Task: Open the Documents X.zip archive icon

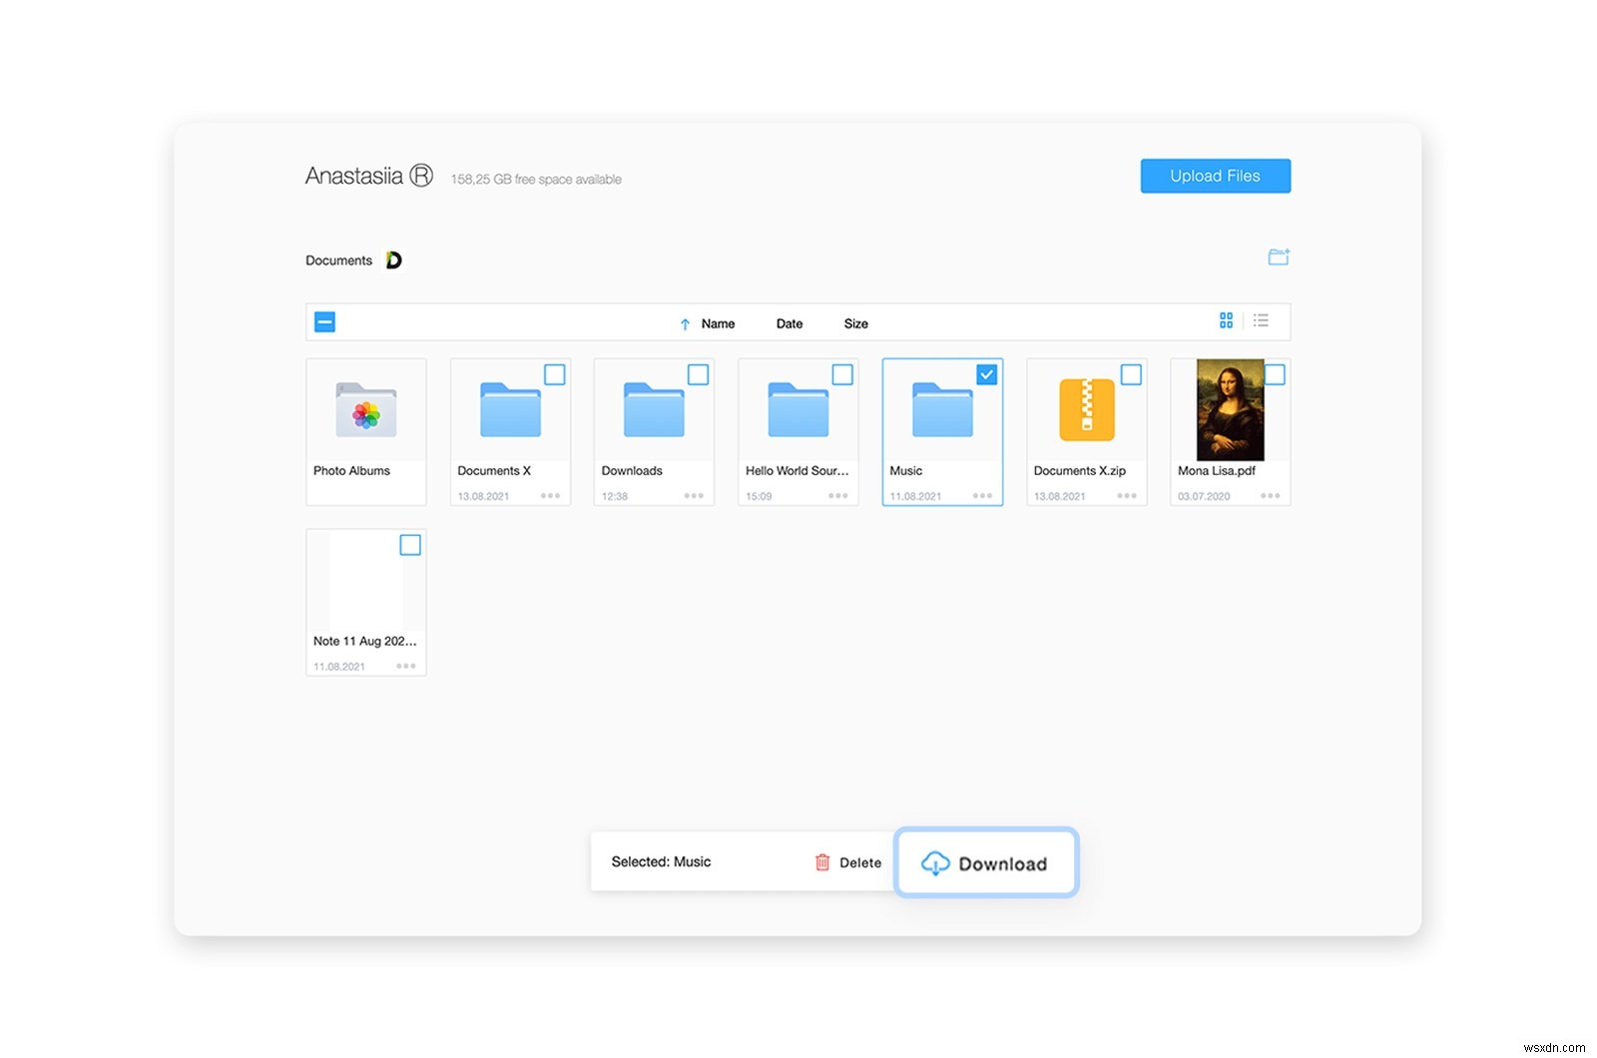Action: tap(1085, 411)
